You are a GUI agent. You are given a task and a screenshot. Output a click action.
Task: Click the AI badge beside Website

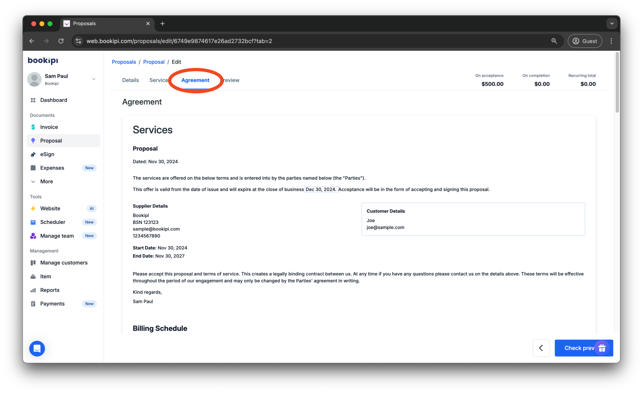[92, 208]
